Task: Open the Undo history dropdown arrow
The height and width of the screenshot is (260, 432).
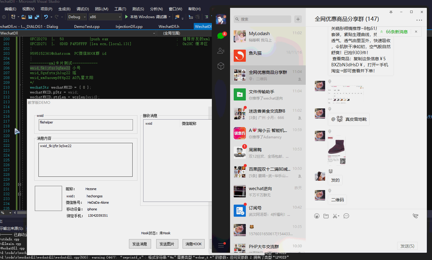Action: 51,17
